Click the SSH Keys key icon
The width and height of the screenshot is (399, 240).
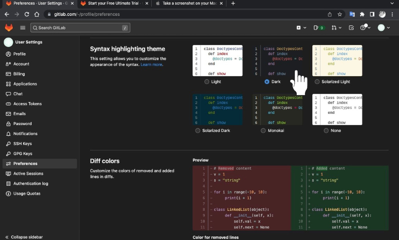click(x=8, y=143)
